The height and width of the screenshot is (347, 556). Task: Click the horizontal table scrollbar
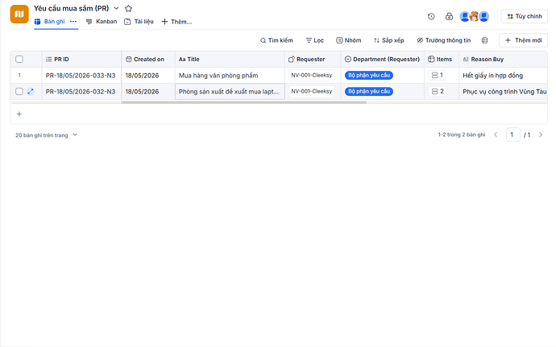[243, 102]
